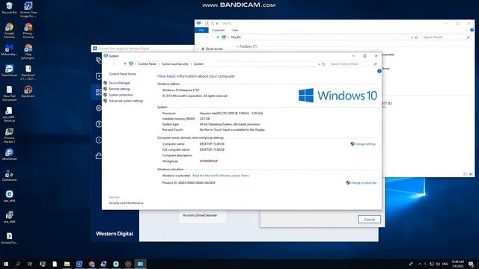
Task: Click the ENG language indicator
Action: pos(445,264)
